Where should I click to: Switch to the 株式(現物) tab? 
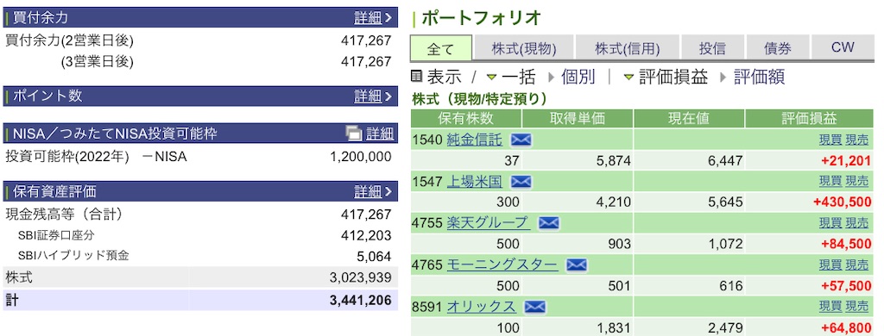click(524, 48)
